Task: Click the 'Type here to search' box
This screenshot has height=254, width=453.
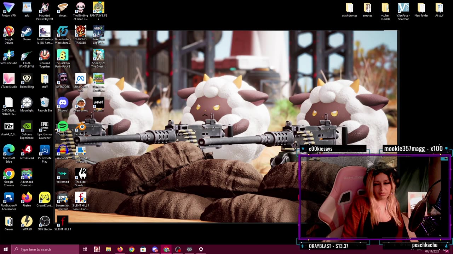Action: (x=45, y=249)
